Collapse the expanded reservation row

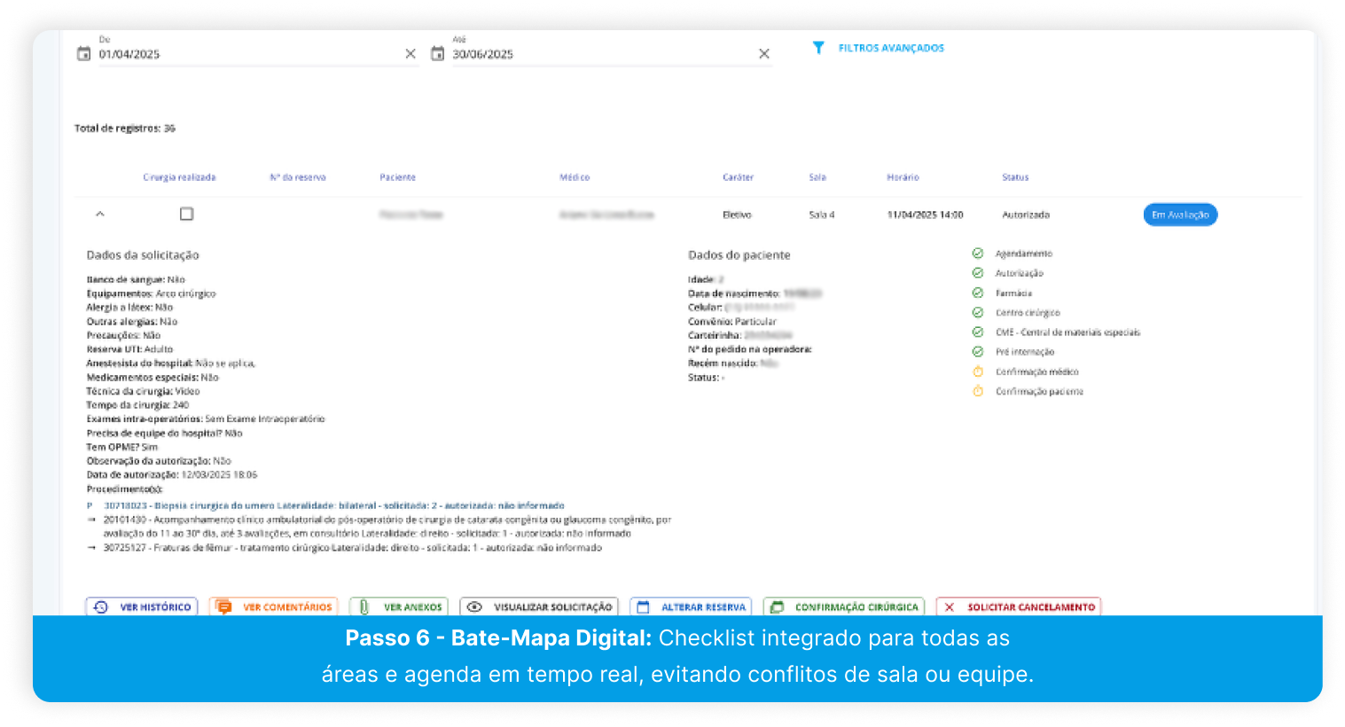[x=100, y=214]
